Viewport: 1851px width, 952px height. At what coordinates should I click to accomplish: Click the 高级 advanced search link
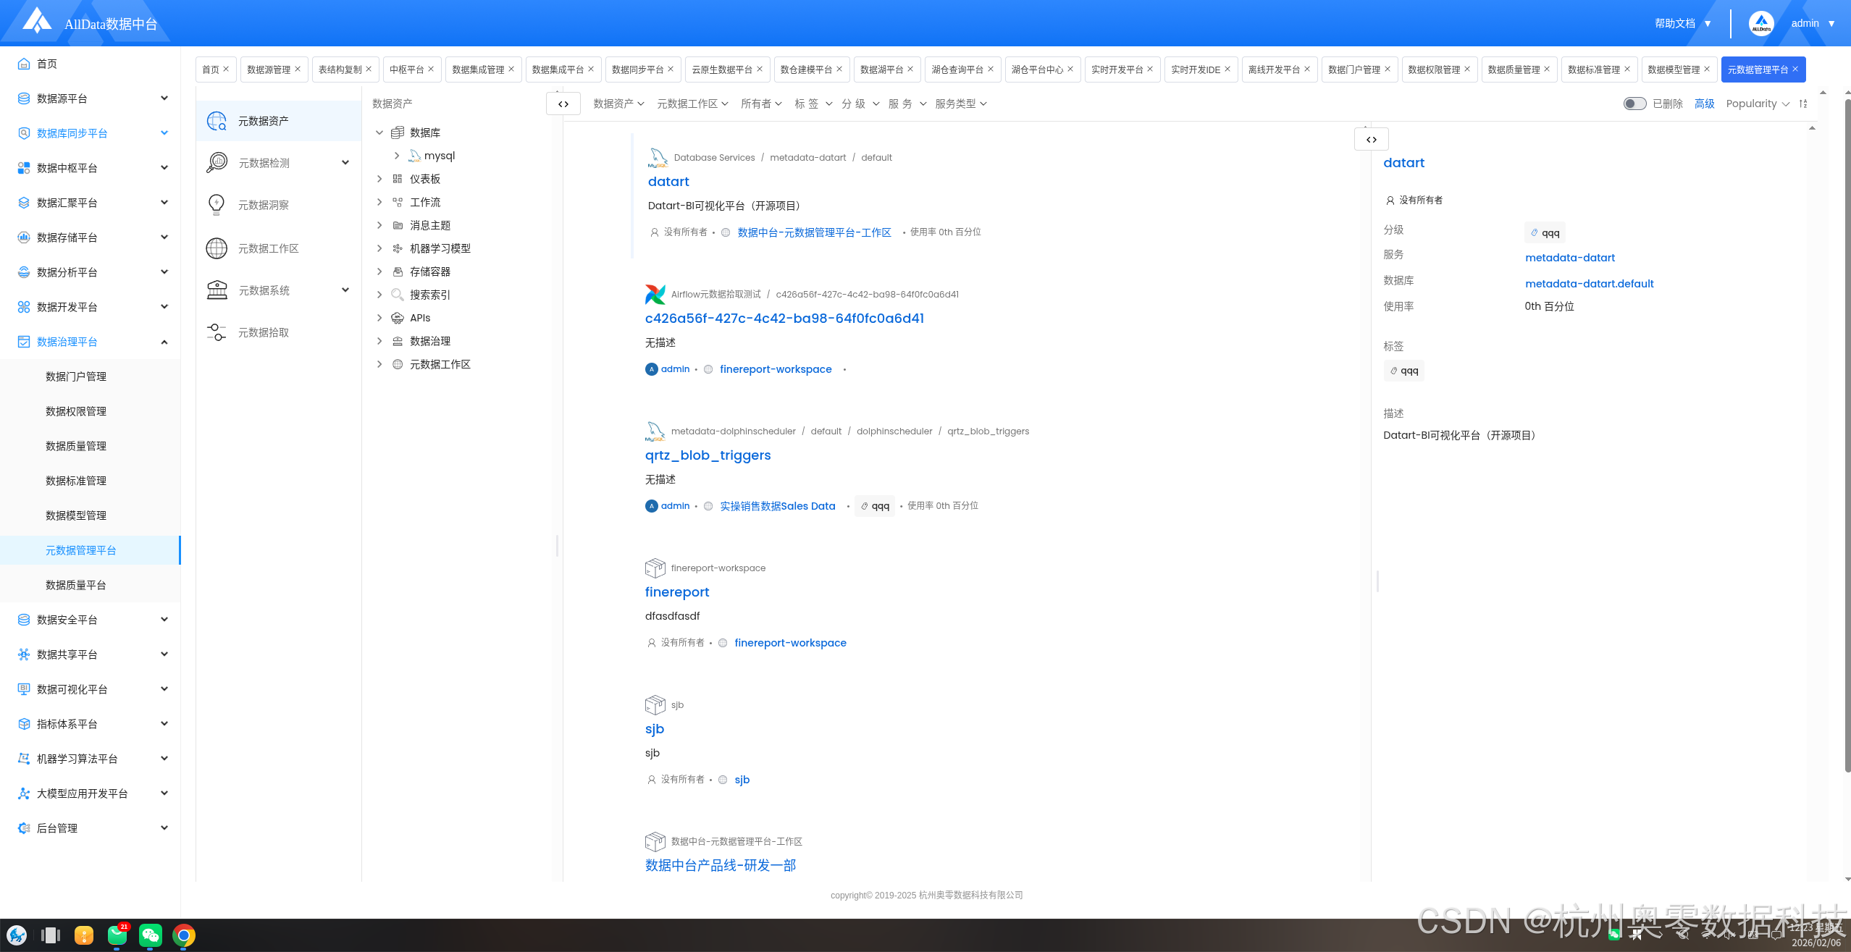[1704, 104]
